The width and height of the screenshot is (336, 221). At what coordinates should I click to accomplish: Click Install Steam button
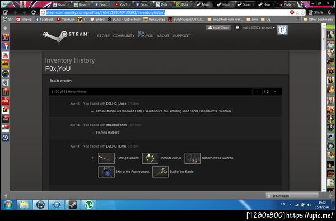click(218, 27)
